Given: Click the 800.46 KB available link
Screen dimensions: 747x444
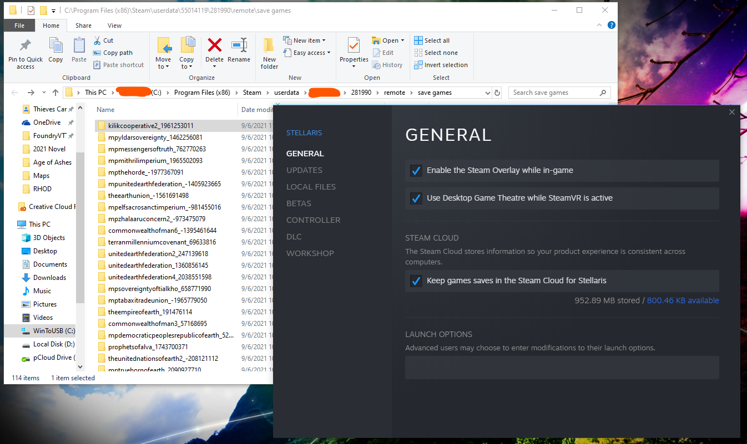Looking at the screenshot, I should (x=683, y=300).
